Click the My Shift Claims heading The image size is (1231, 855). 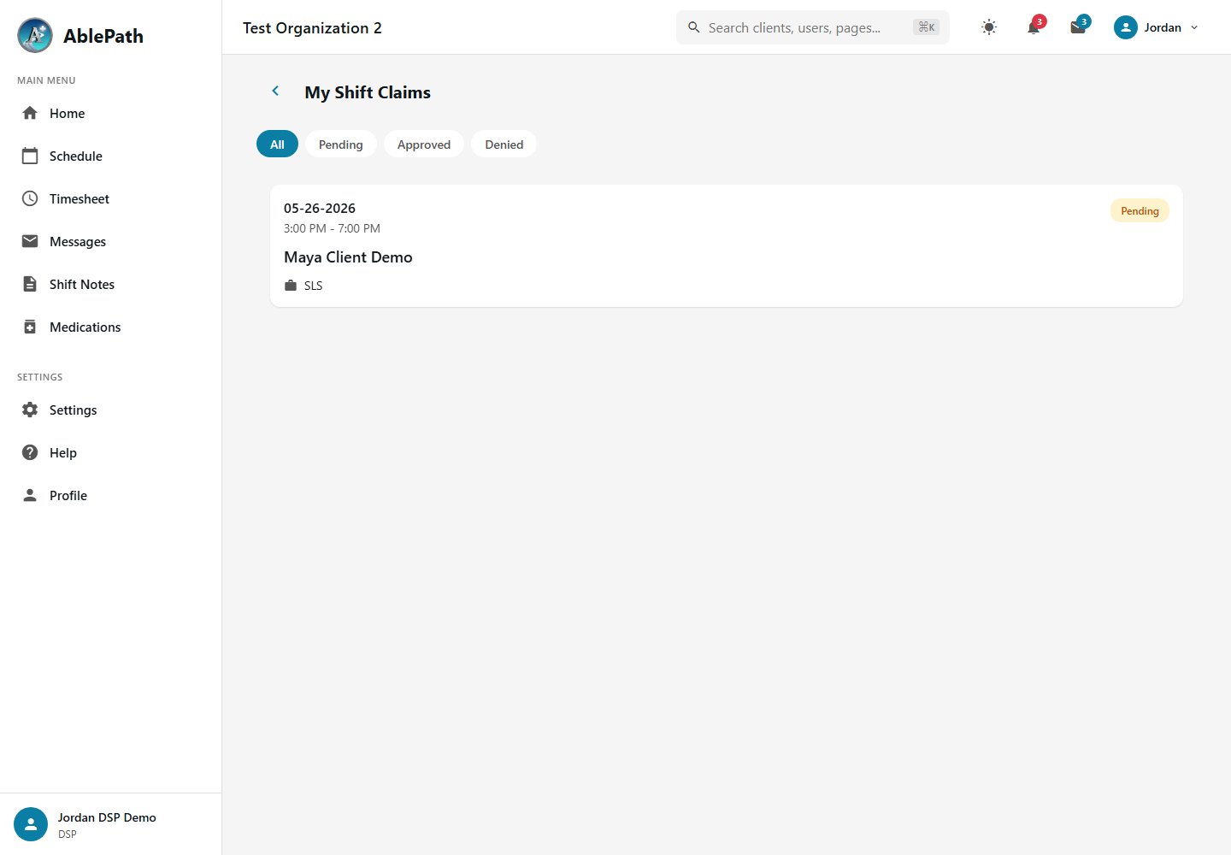coord(368,92)
